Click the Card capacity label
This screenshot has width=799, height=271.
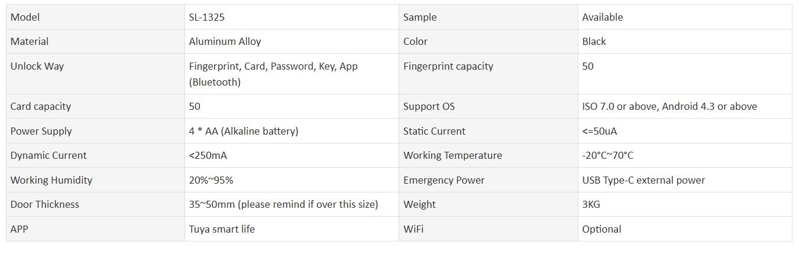(x=41, y=106)
